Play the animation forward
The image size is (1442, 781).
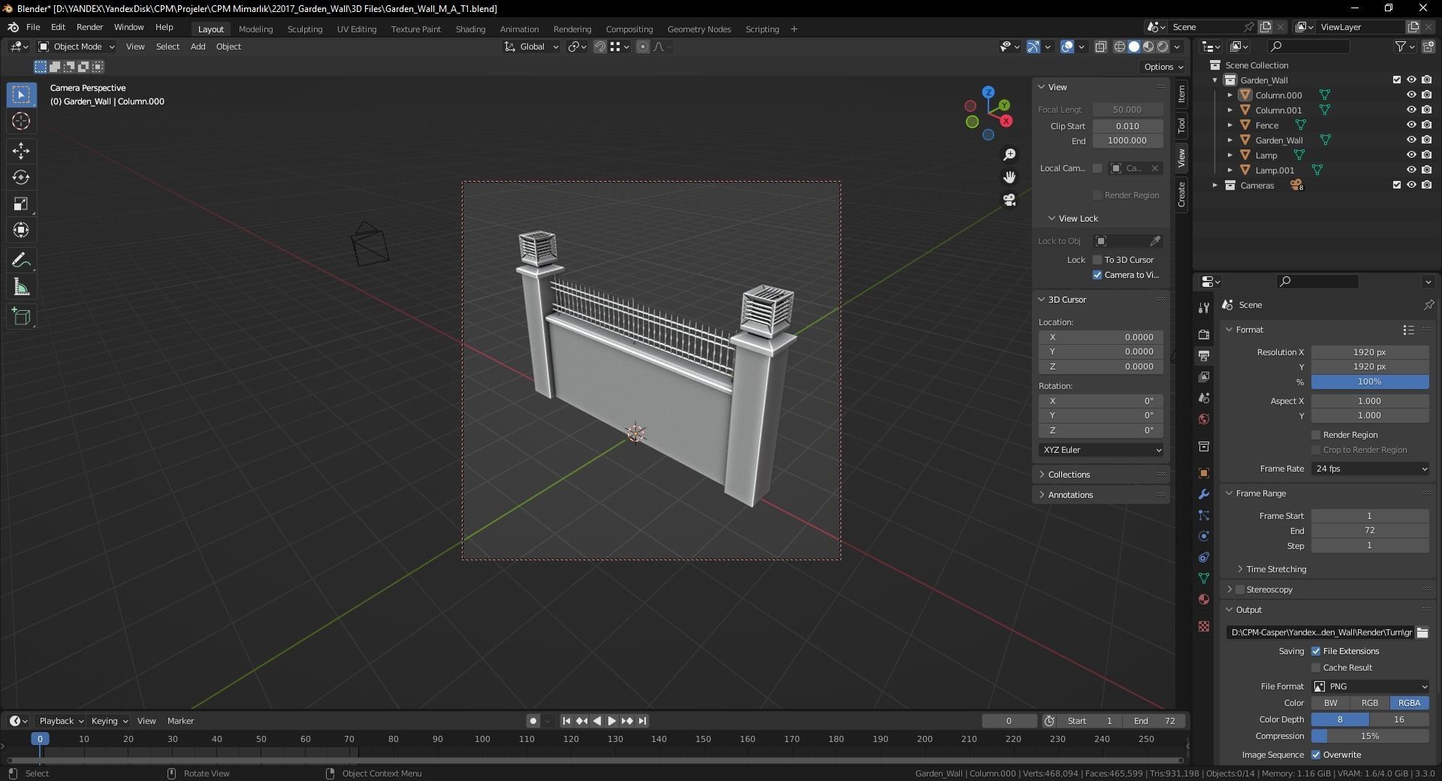pos(612,721)
